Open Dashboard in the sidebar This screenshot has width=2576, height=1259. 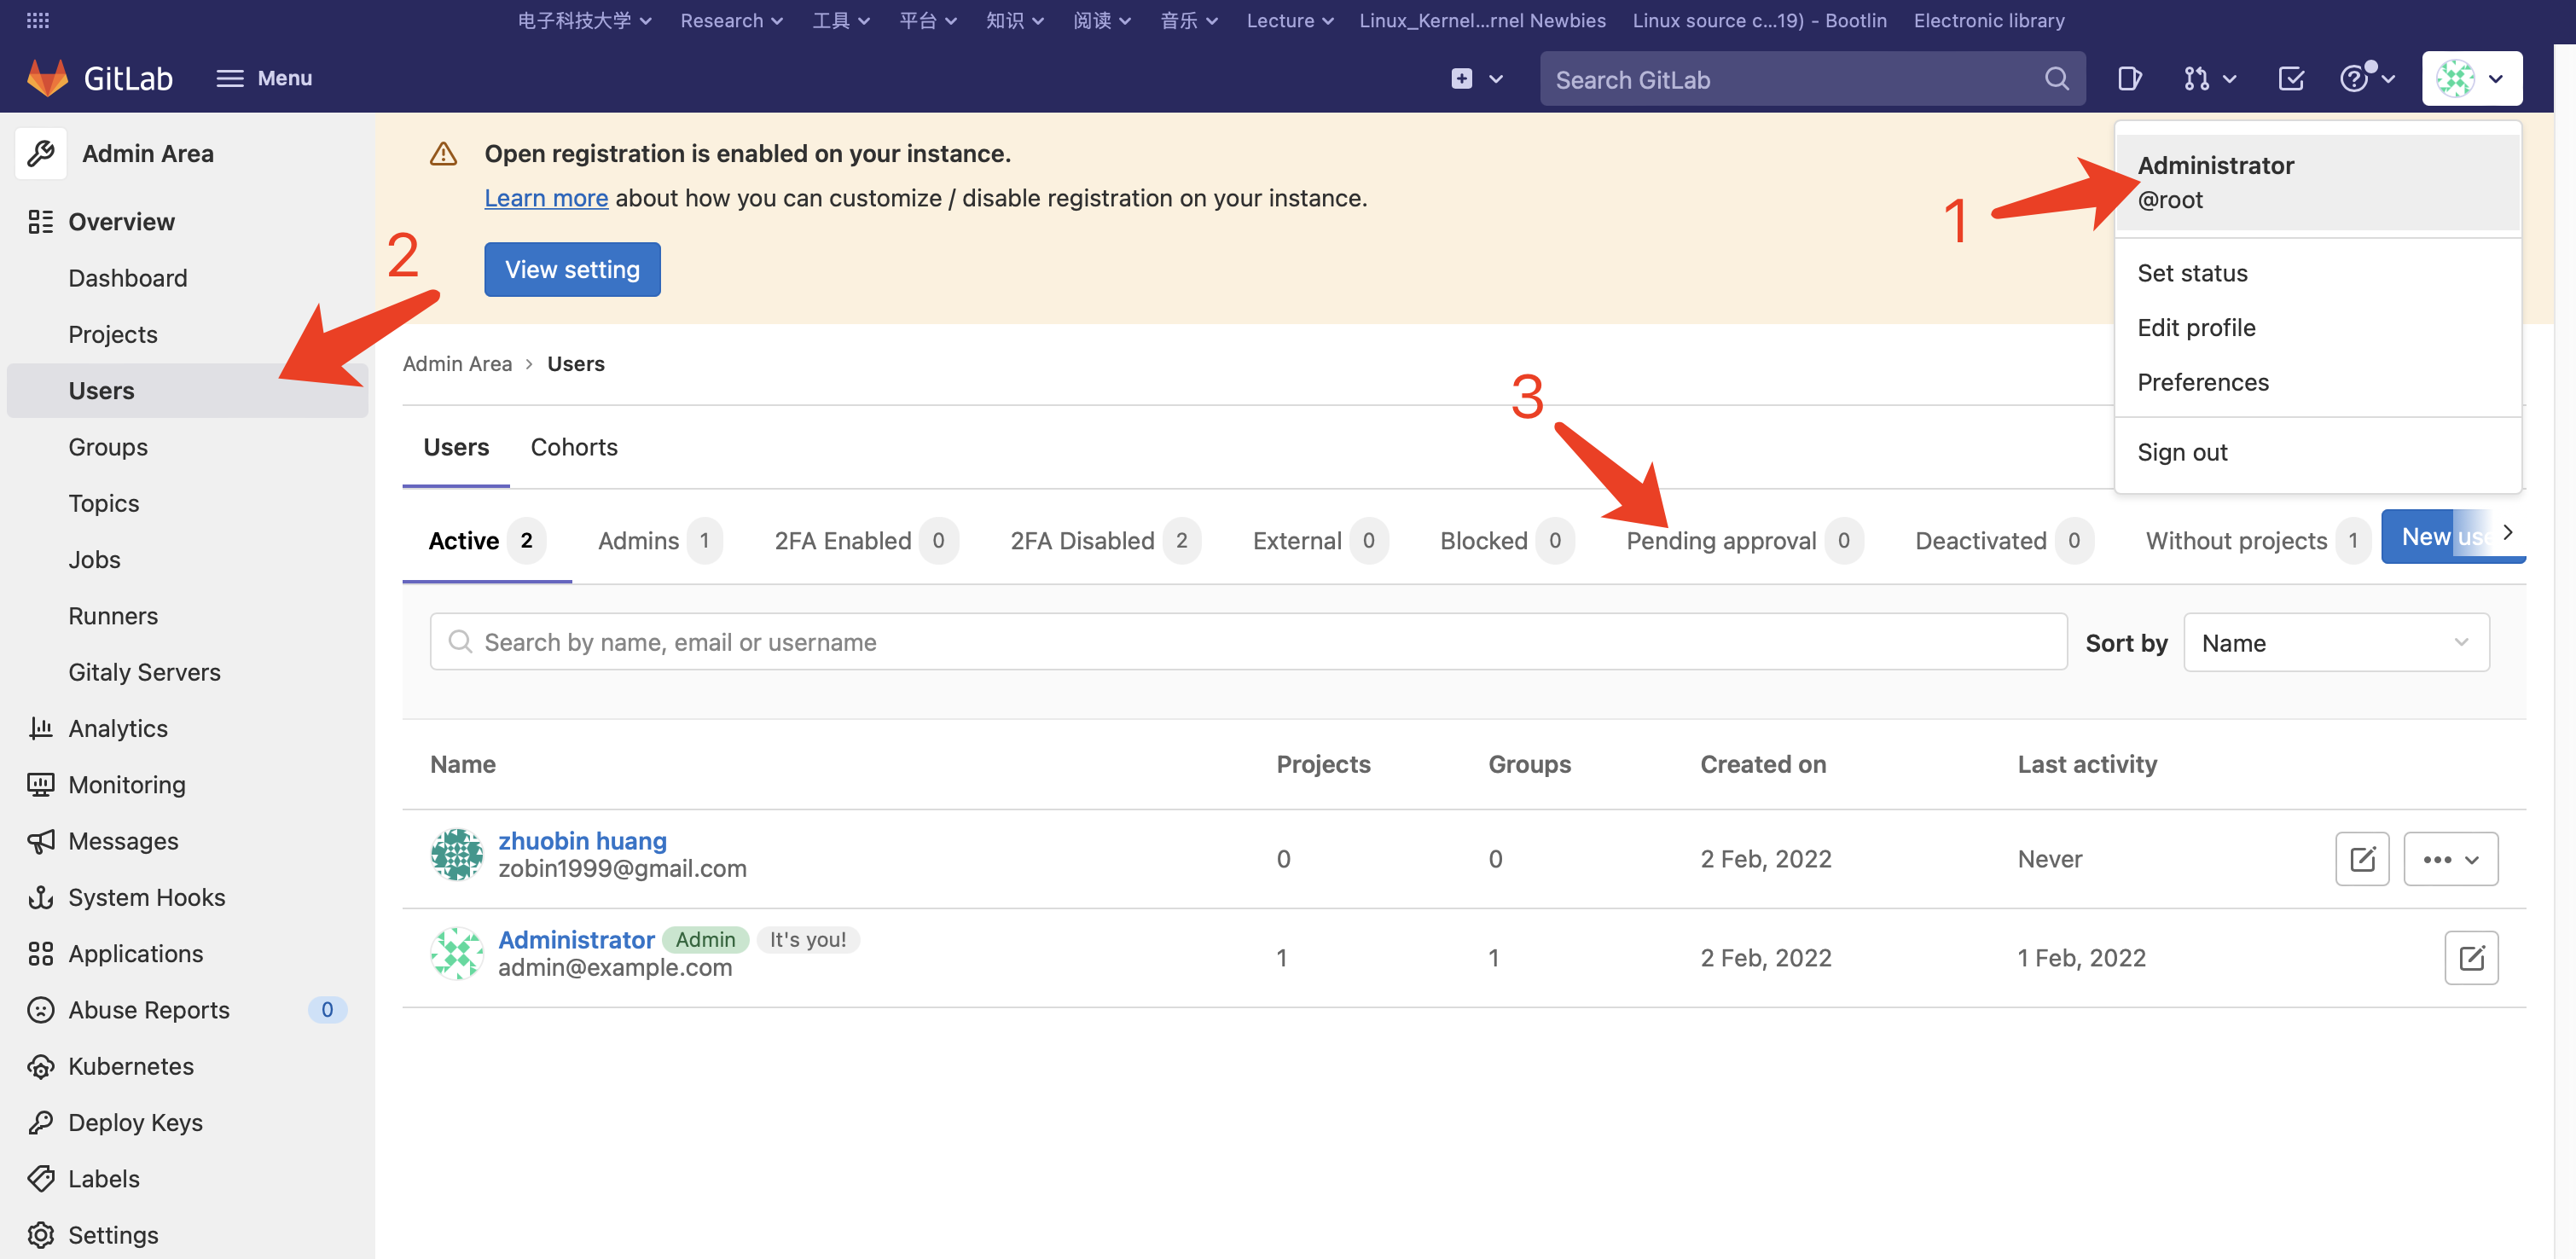click(127, 278)
